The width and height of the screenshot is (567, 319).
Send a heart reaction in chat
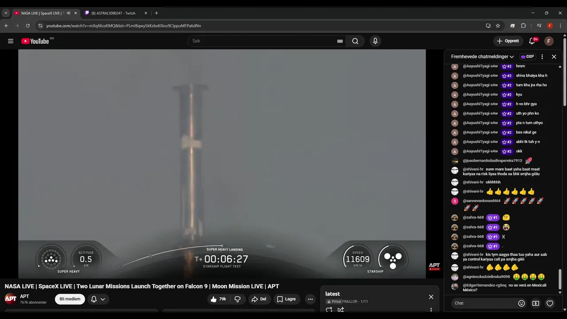(x=550, y=303)
